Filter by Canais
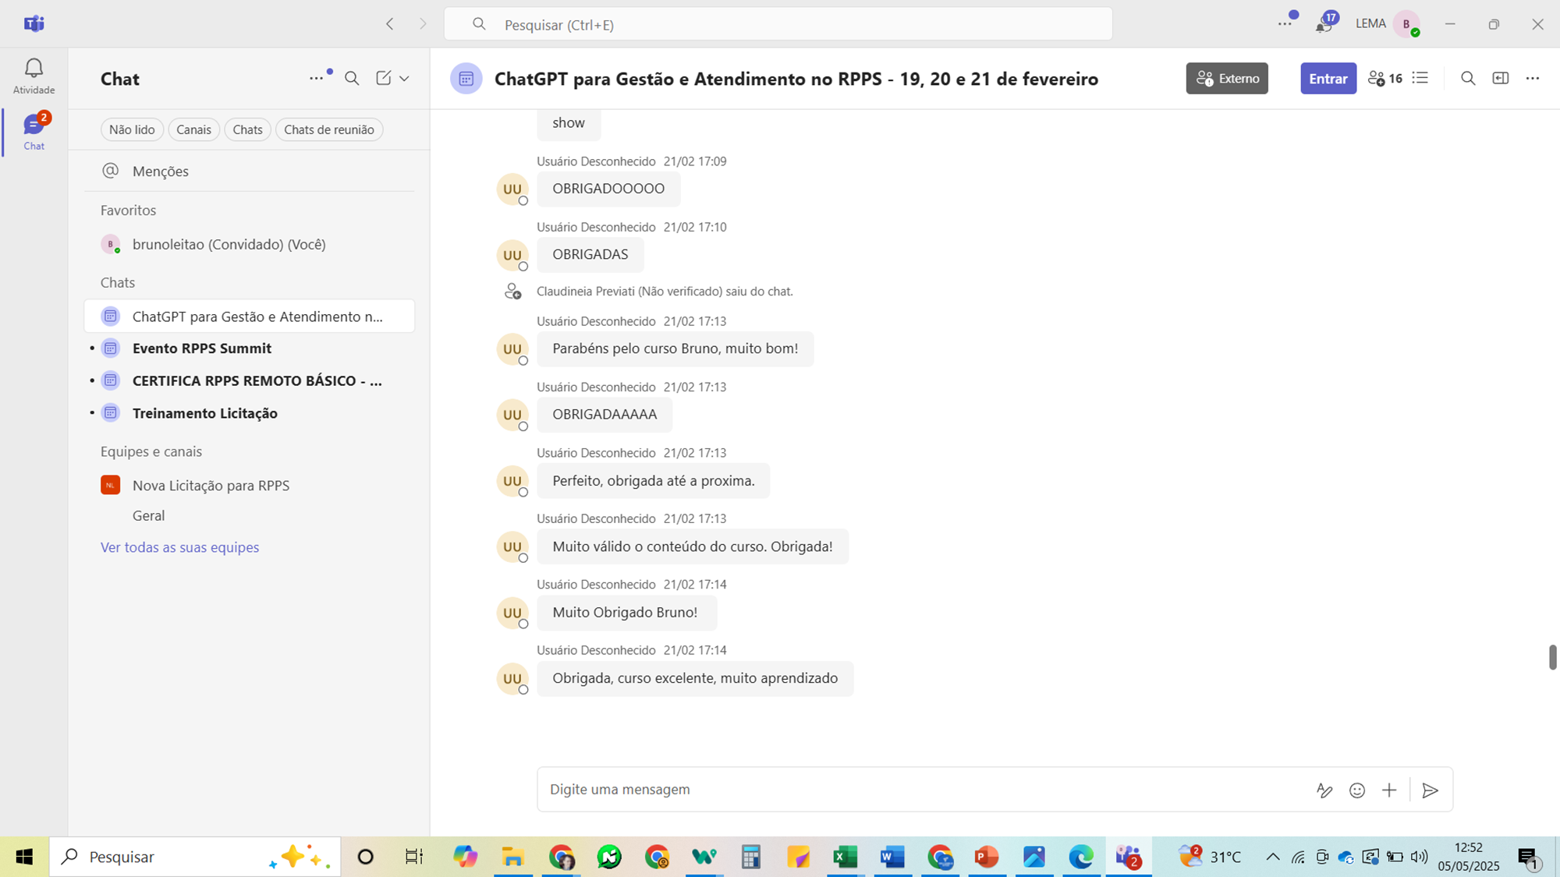The image size is (1560, 877). tap(193, 129)
